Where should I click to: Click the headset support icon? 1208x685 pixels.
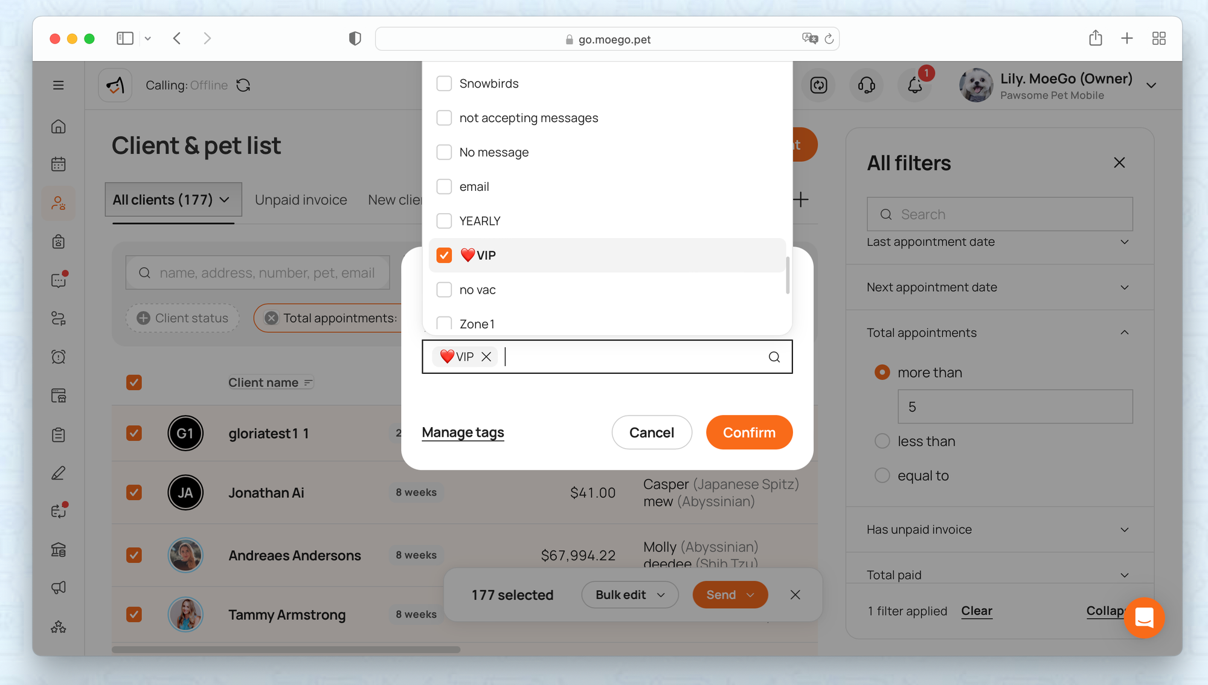tap(866, 85)
